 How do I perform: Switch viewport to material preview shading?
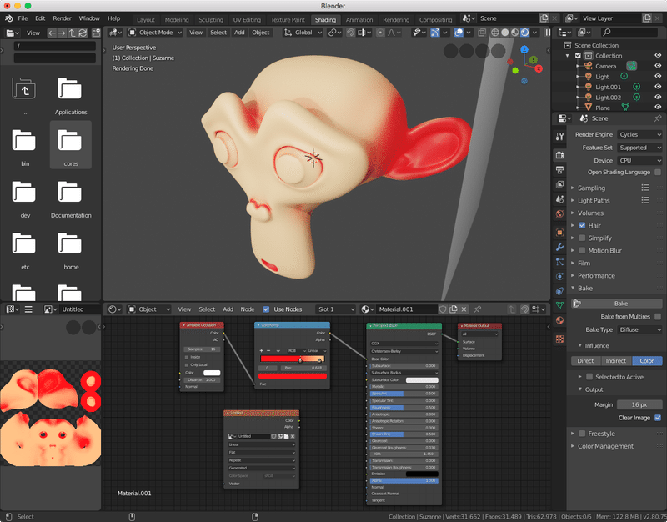(x=514, y=33)
